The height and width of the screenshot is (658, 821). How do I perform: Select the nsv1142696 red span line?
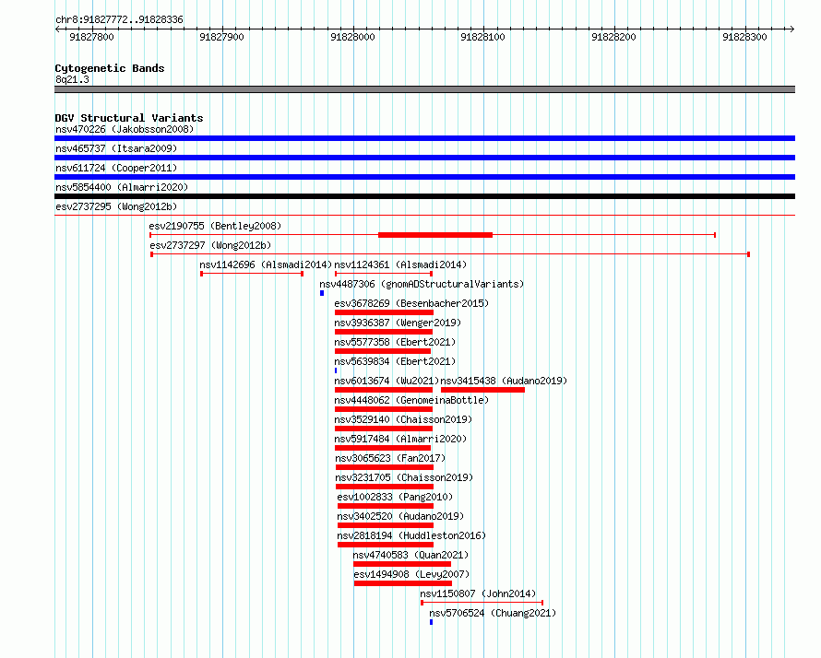click(x=252, y=274)
